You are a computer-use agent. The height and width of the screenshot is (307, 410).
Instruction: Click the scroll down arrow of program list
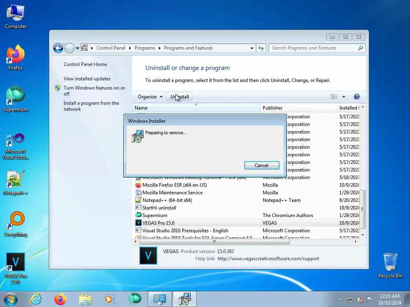(x=362, y=235)
